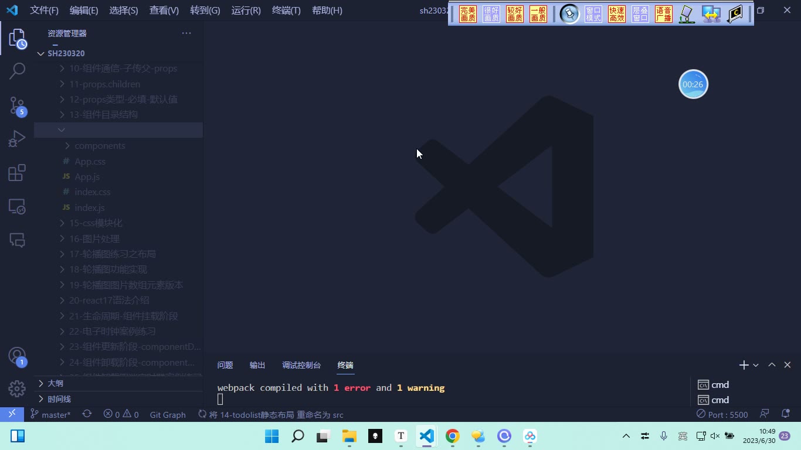
Task: Click the feedback icon in status bar
Action: coord(765,414)
